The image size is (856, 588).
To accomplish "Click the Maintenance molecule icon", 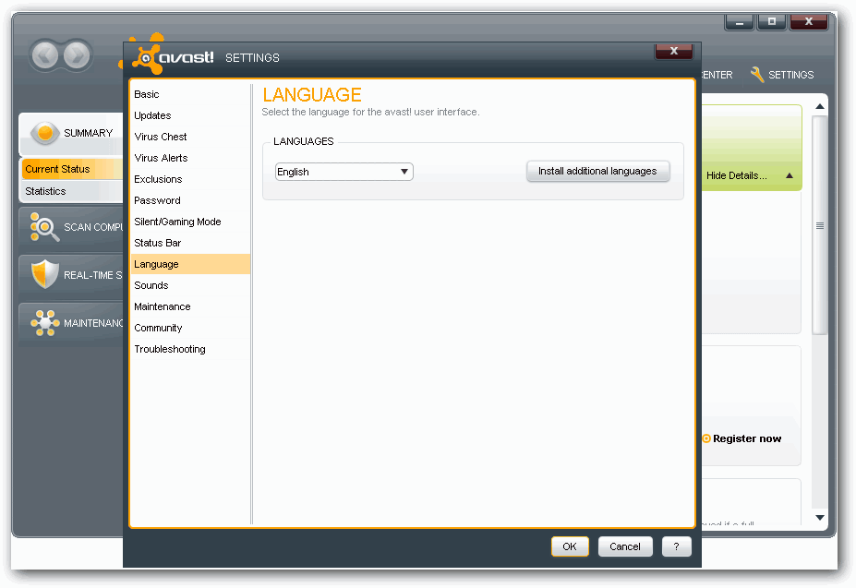I will click(x=44, y=323).
